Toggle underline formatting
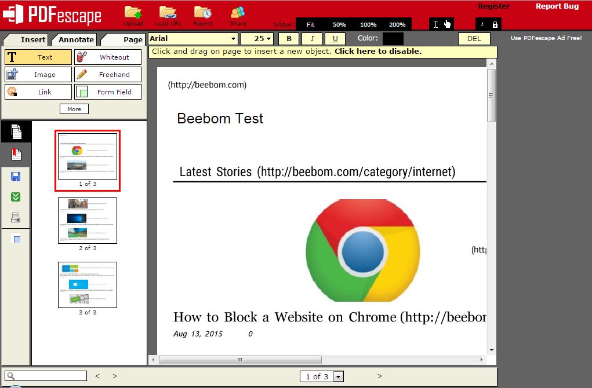The width and height of the screenshot is (592, 388). click(335, 38)
